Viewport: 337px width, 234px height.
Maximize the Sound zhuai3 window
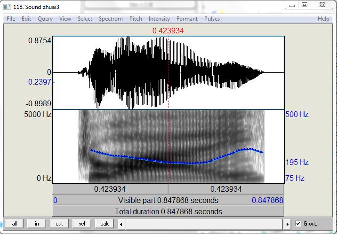click(305, 5)
